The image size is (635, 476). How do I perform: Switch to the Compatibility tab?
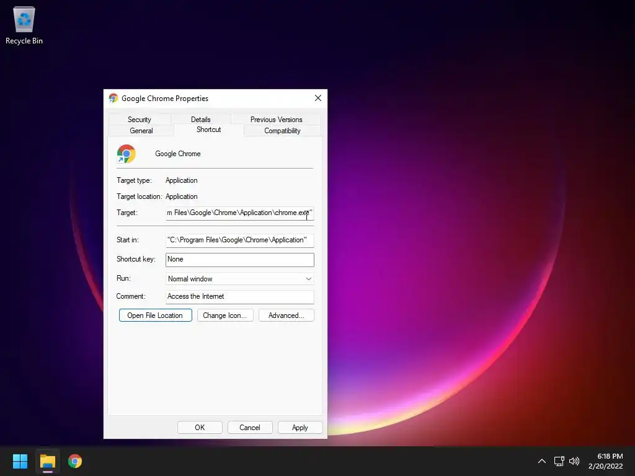[x=282, y=131]
